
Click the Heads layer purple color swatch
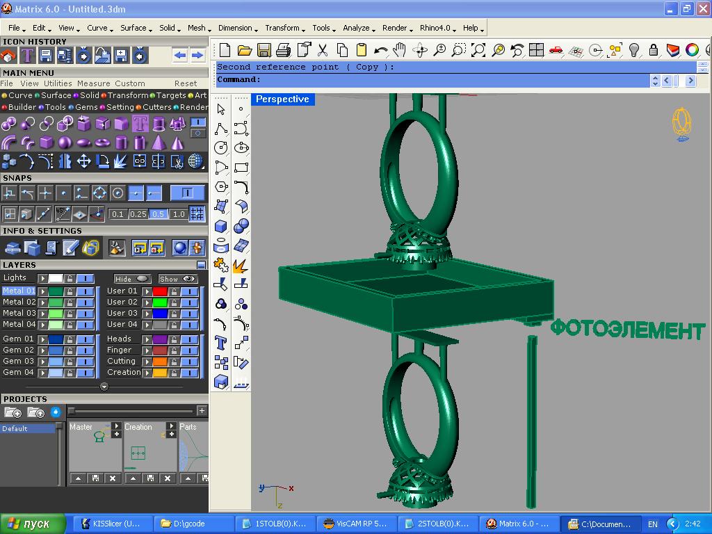click(160, 339)
